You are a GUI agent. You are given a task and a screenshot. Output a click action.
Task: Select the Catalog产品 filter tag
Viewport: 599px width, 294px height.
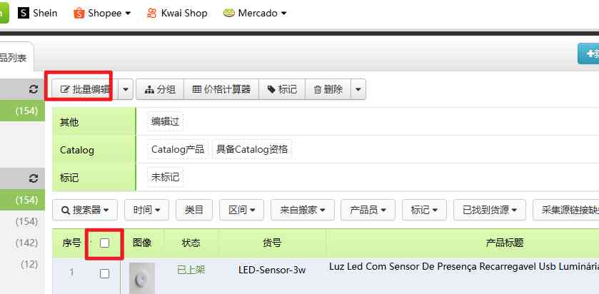[x=177, y=150]
